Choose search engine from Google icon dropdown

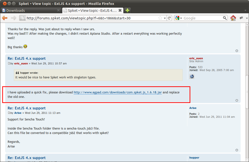pyautogui.click(x=179, y=18)
